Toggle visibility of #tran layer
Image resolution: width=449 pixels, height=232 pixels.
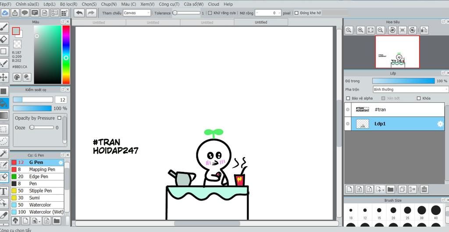point(348,109)
